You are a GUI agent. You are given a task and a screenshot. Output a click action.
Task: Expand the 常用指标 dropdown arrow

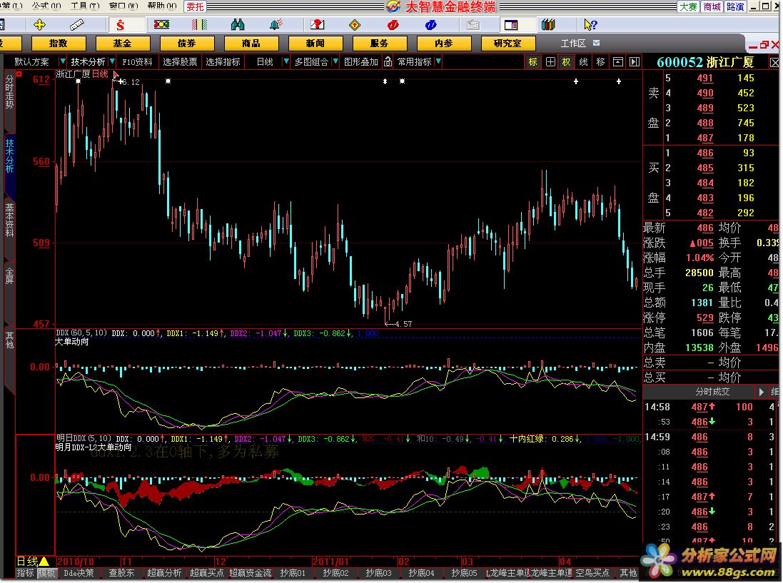(x=438, y=61)
